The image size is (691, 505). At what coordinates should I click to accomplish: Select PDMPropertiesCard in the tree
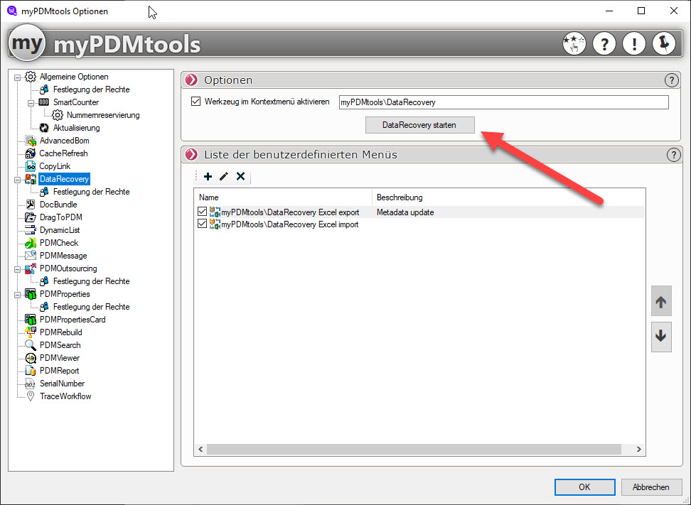(x=73, y=319)
